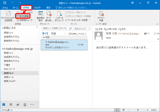This screenshot has height=112, width=160.
Task: Open more navigation options ellipsis
Action: [x=32, y=105]
